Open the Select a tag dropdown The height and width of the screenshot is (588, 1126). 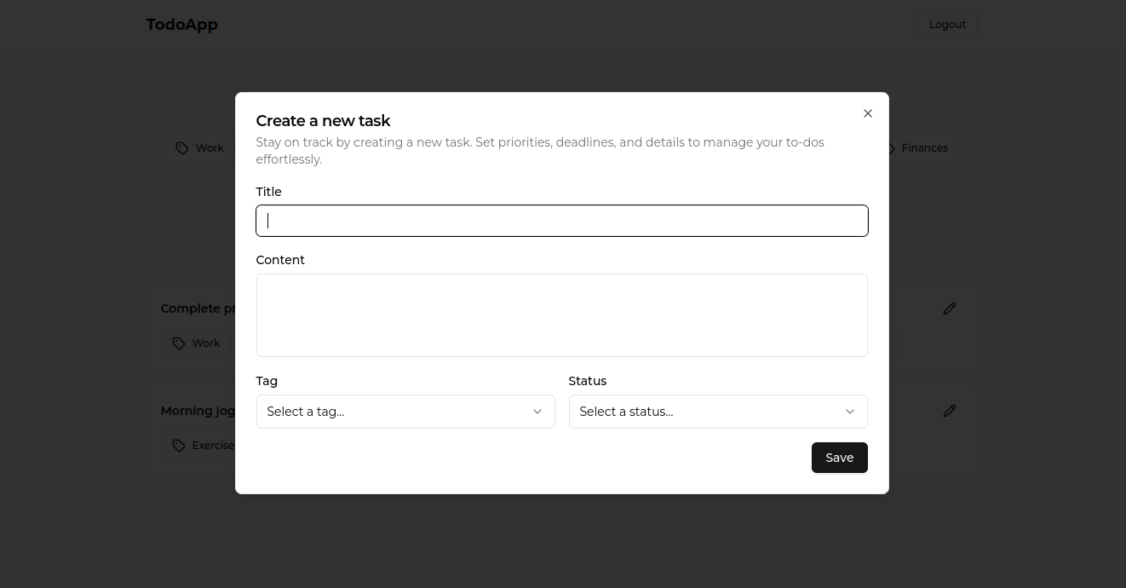click(405, 412)
